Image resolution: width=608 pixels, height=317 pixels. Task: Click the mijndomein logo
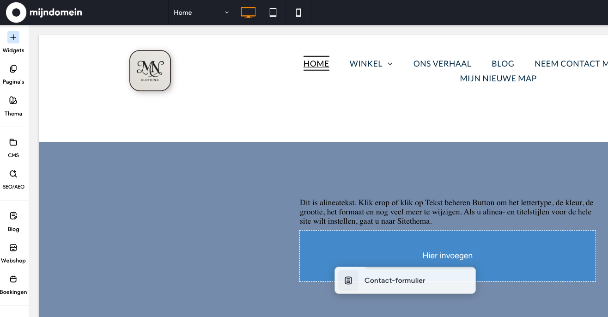(x=44, y=12)
